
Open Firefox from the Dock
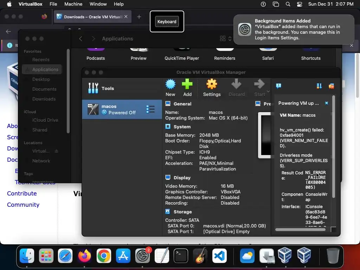pos(84,256)
